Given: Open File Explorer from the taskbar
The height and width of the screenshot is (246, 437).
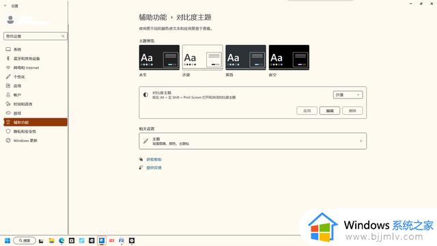Looking at the screenshot, I should [x=52, y=241].
